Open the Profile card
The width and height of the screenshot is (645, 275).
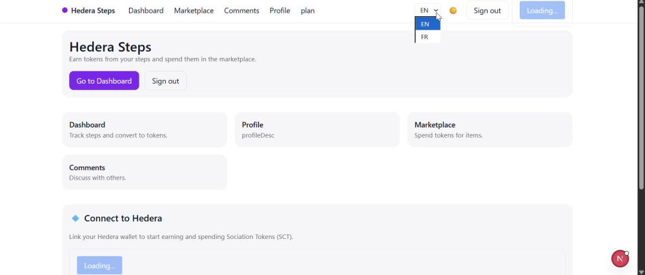coord(317,129)
